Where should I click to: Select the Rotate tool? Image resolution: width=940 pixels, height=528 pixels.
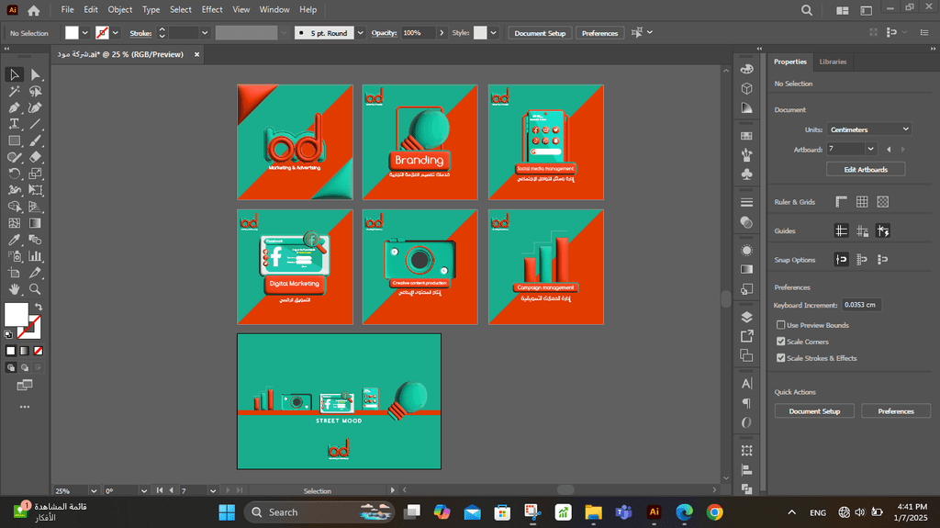click(15, 174)
